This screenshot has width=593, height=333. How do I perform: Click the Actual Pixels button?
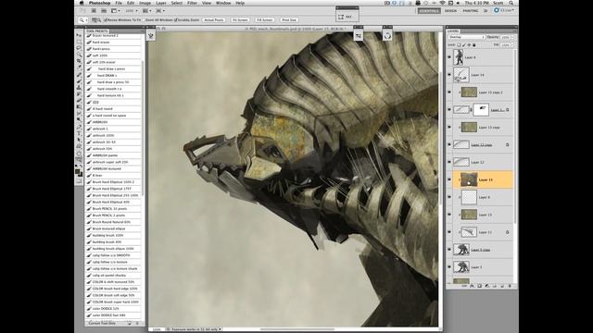214,19
